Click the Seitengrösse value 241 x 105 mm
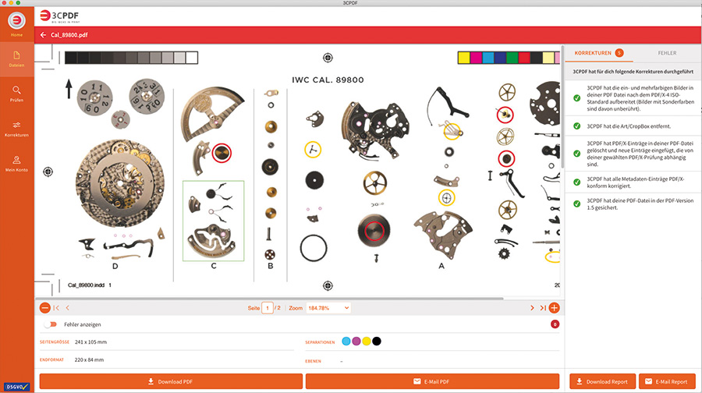702x393 pixels. click(90, 342)
